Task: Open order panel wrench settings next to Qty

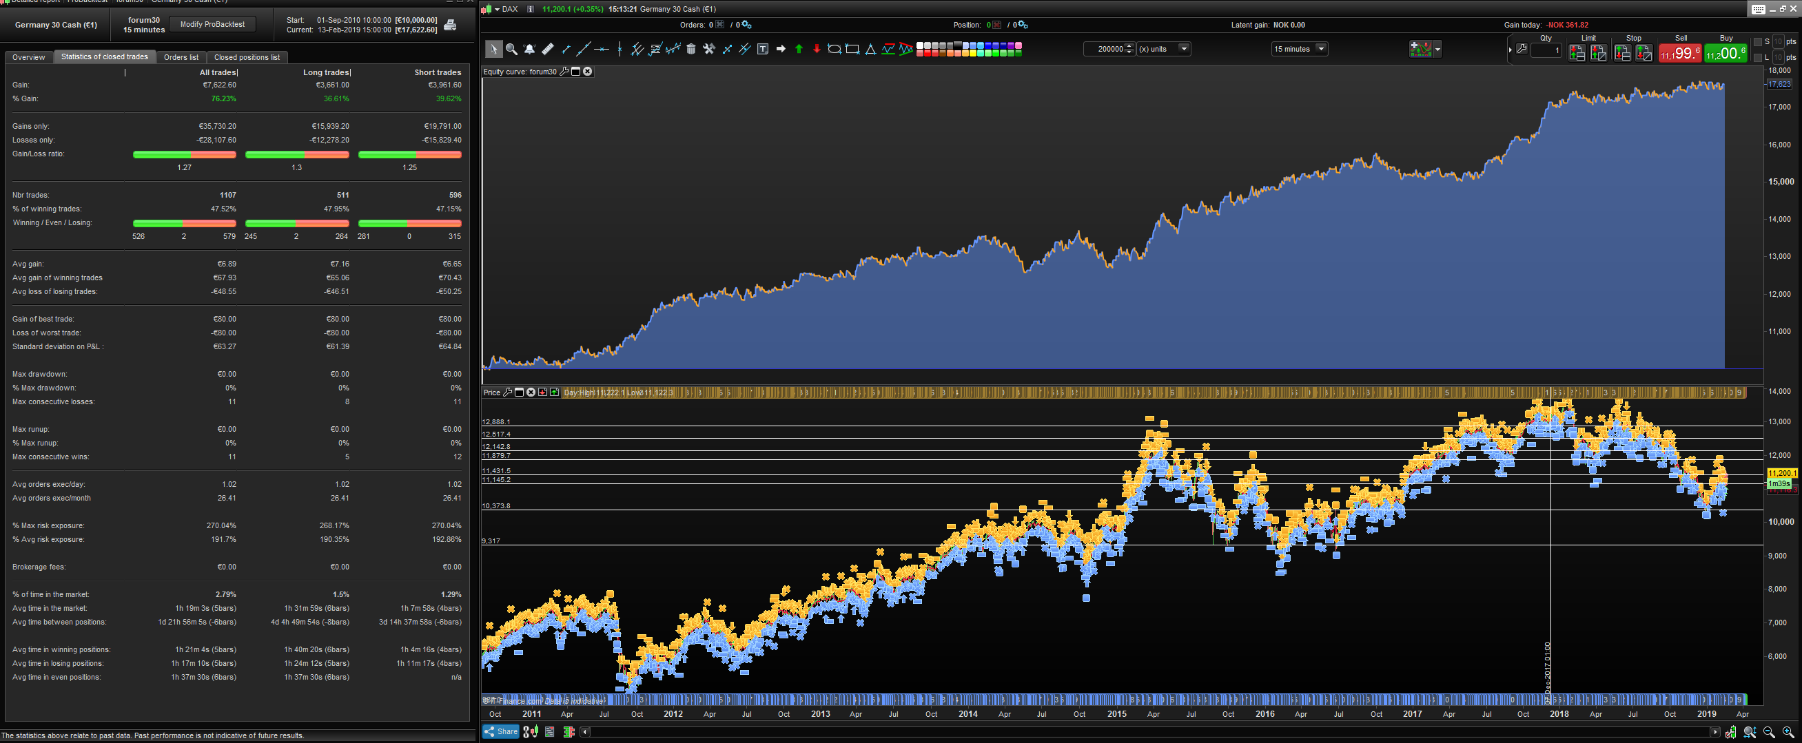Action: click(1522, 50)
